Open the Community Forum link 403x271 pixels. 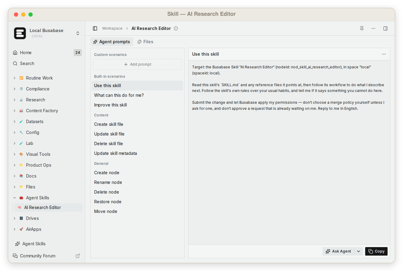click(38, 256)
